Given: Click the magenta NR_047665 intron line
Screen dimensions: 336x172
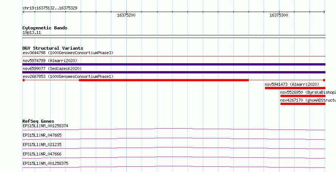Looking at the screenshot, I should 174,139.
